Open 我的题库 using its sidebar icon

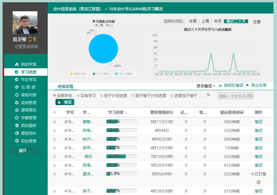[x=17, y=126]
